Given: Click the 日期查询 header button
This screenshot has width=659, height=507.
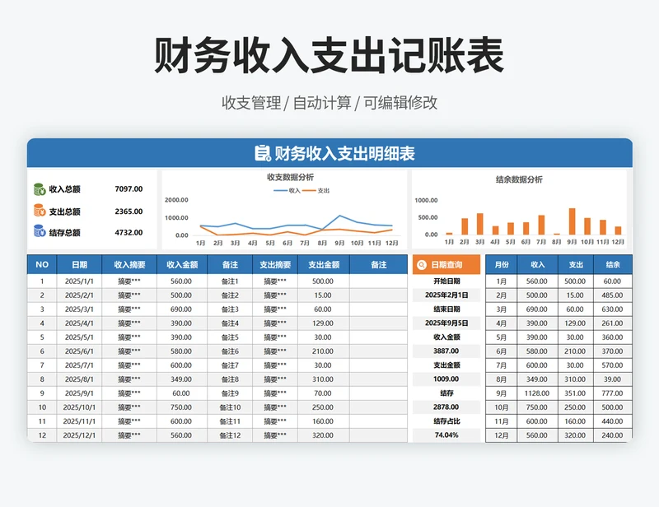Looking at the screenshot, I should click(446, 265).
